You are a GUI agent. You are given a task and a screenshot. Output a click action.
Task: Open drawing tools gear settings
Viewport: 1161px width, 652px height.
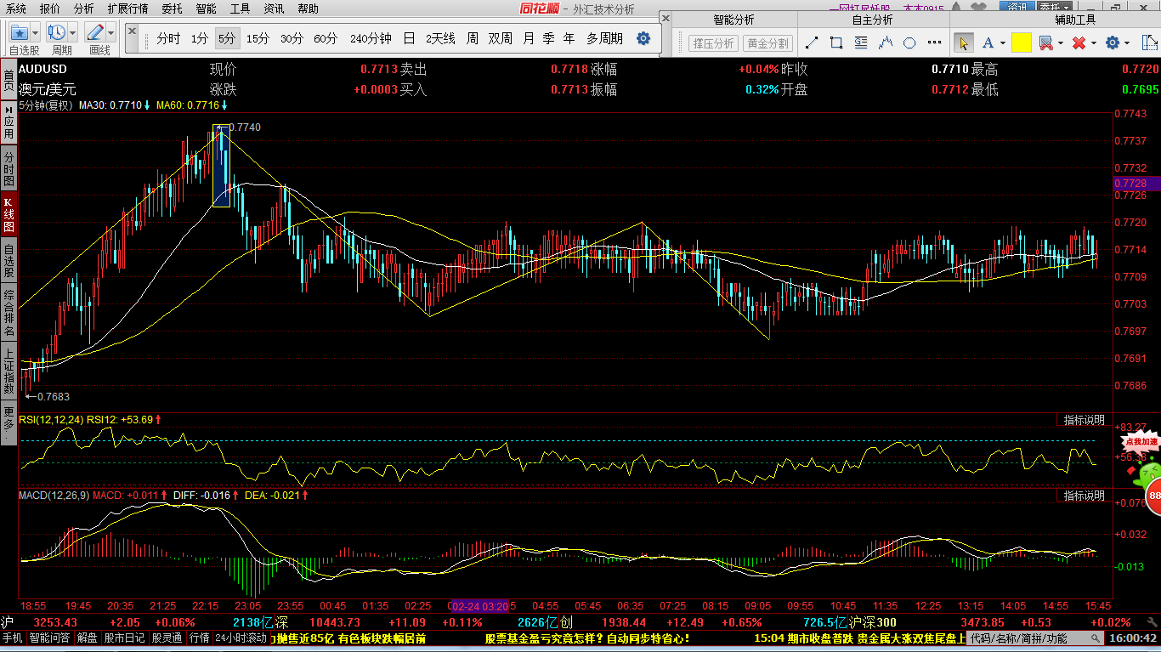pyautogui.click(x=1113, y=43)
